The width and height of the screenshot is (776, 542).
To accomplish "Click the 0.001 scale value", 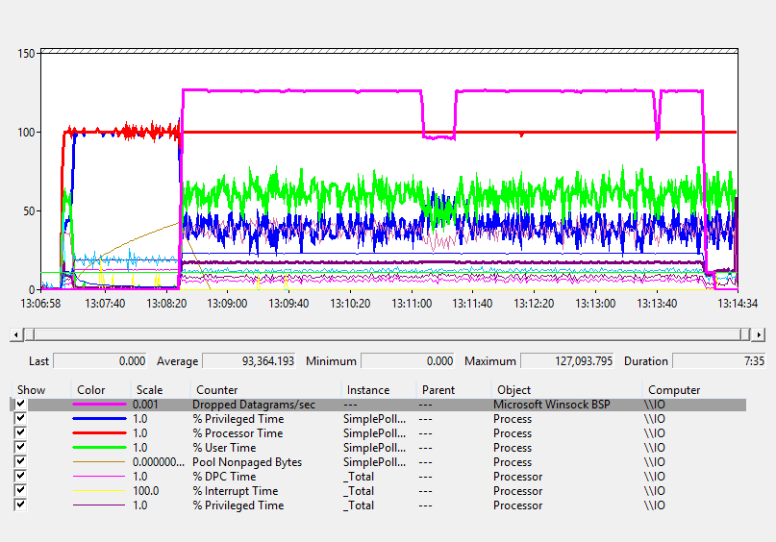I will [x=145, y=405].
